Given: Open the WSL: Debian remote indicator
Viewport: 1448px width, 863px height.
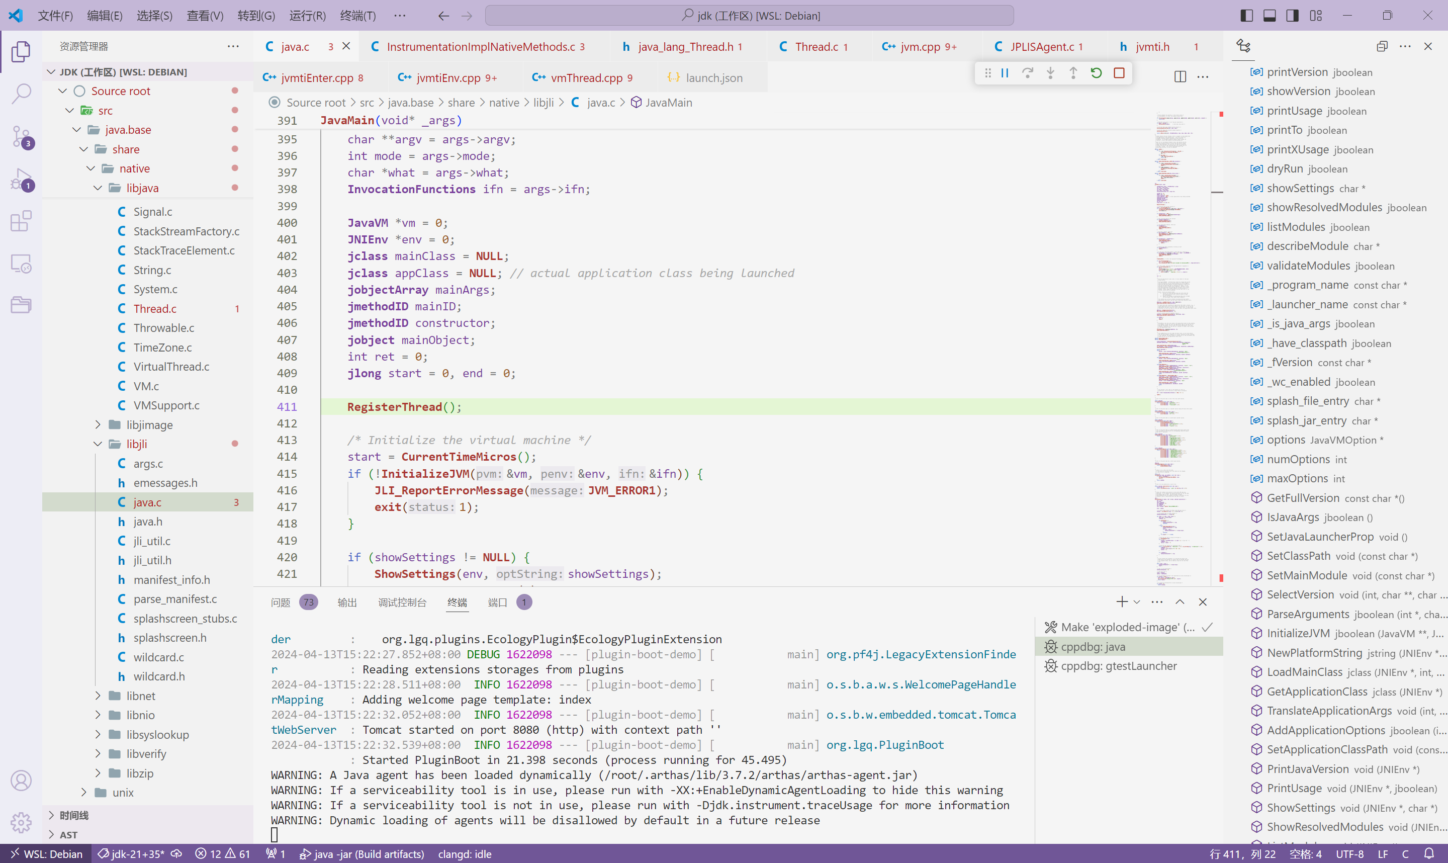Looking at the screenshot, I should click(x=46, y=853).
